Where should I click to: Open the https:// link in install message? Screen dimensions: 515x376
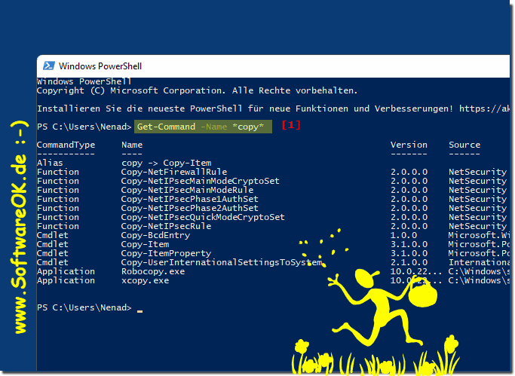[x=484, y=109]
